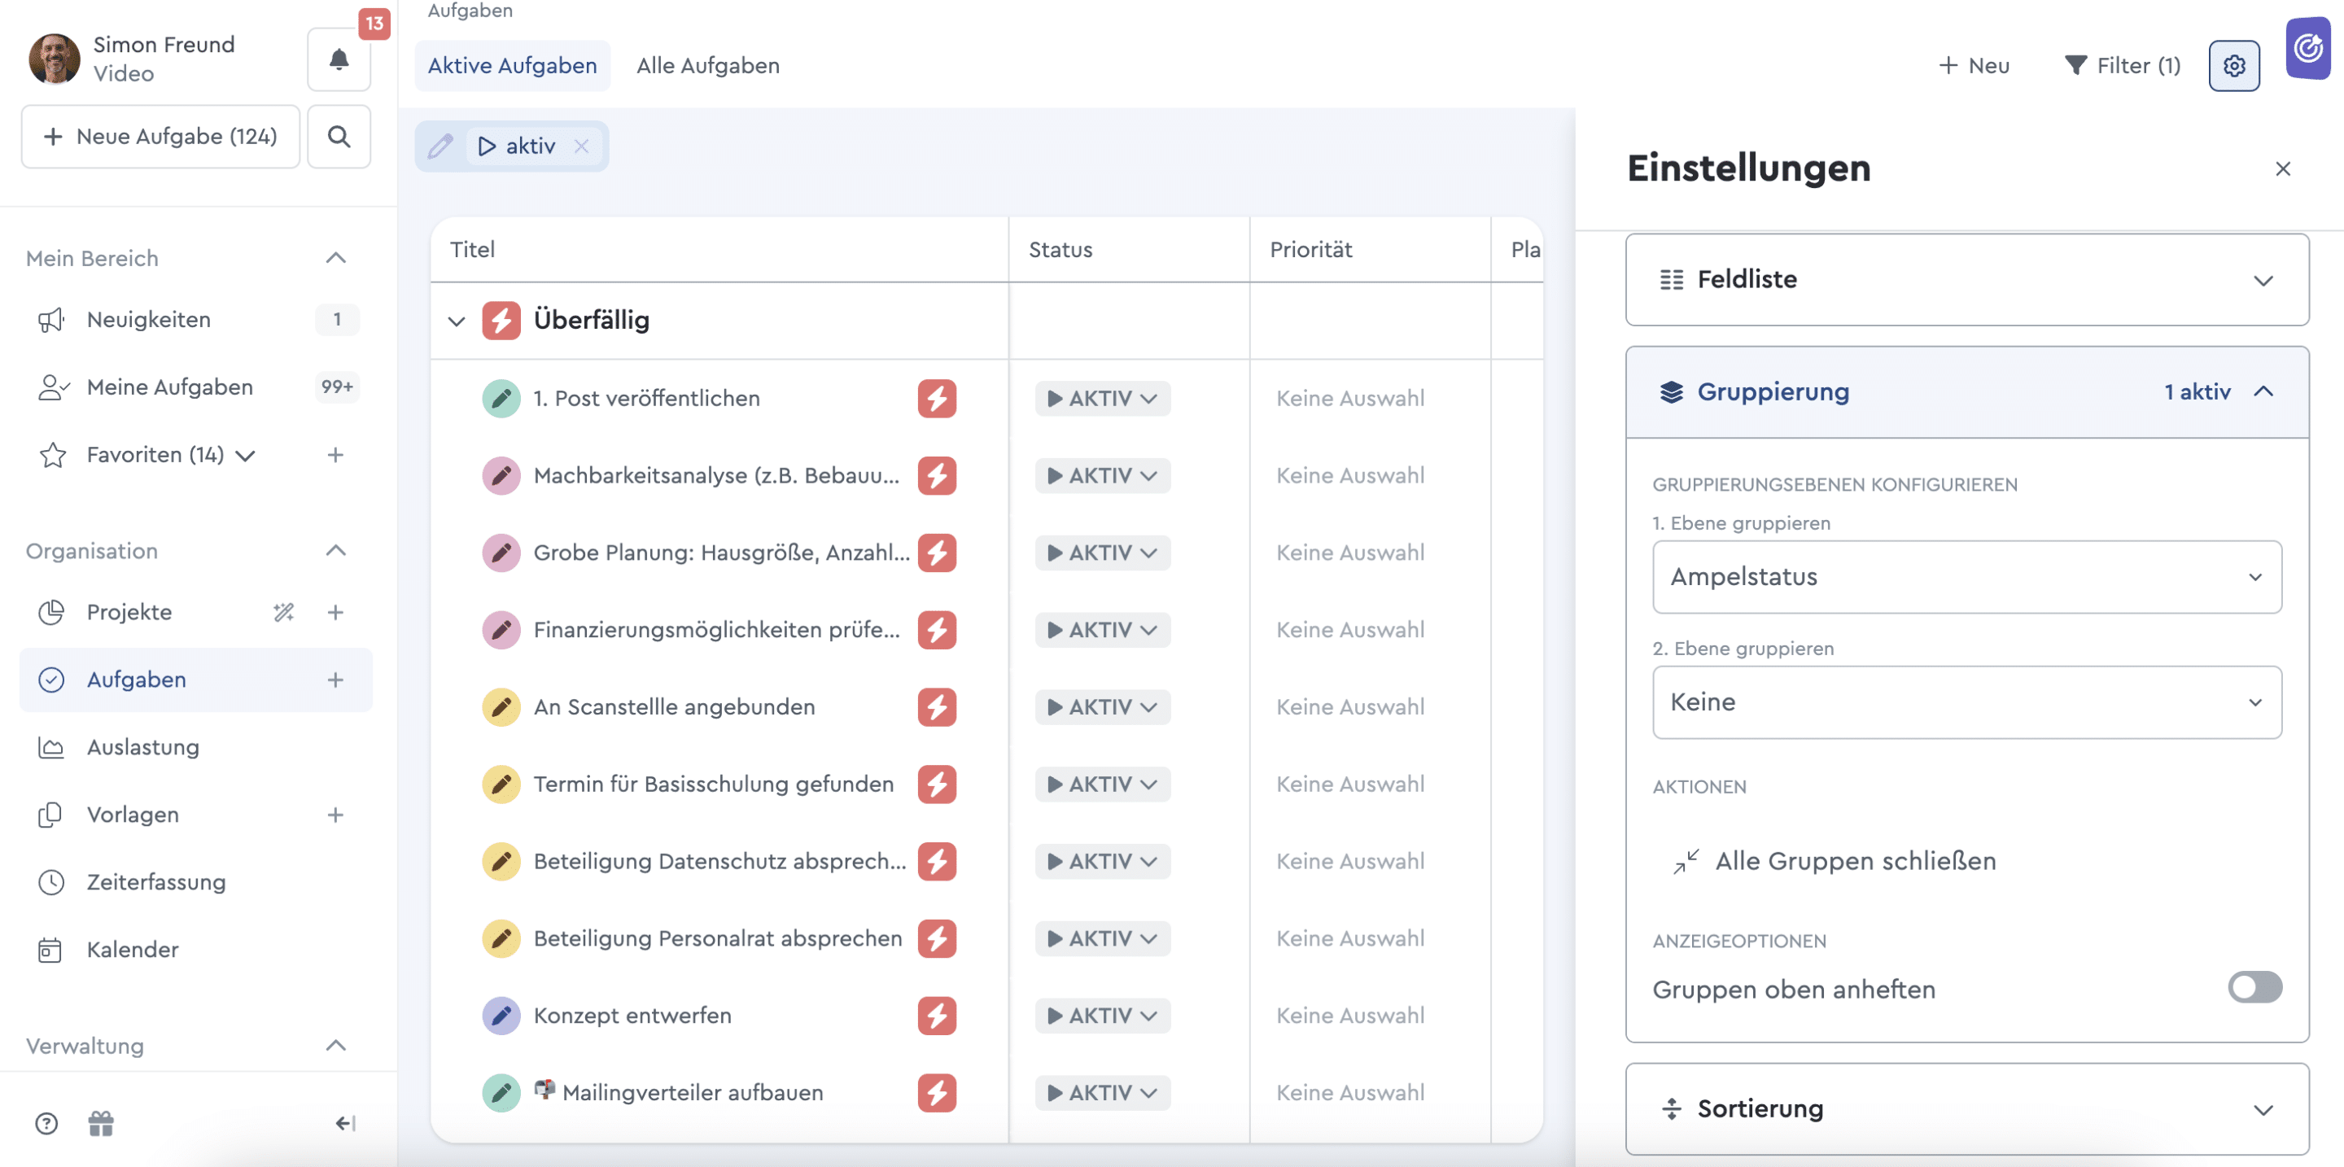Click the Neue Aufgabe (124) button
Screen dimensions: 2344x1167
(x=161, y=137)
